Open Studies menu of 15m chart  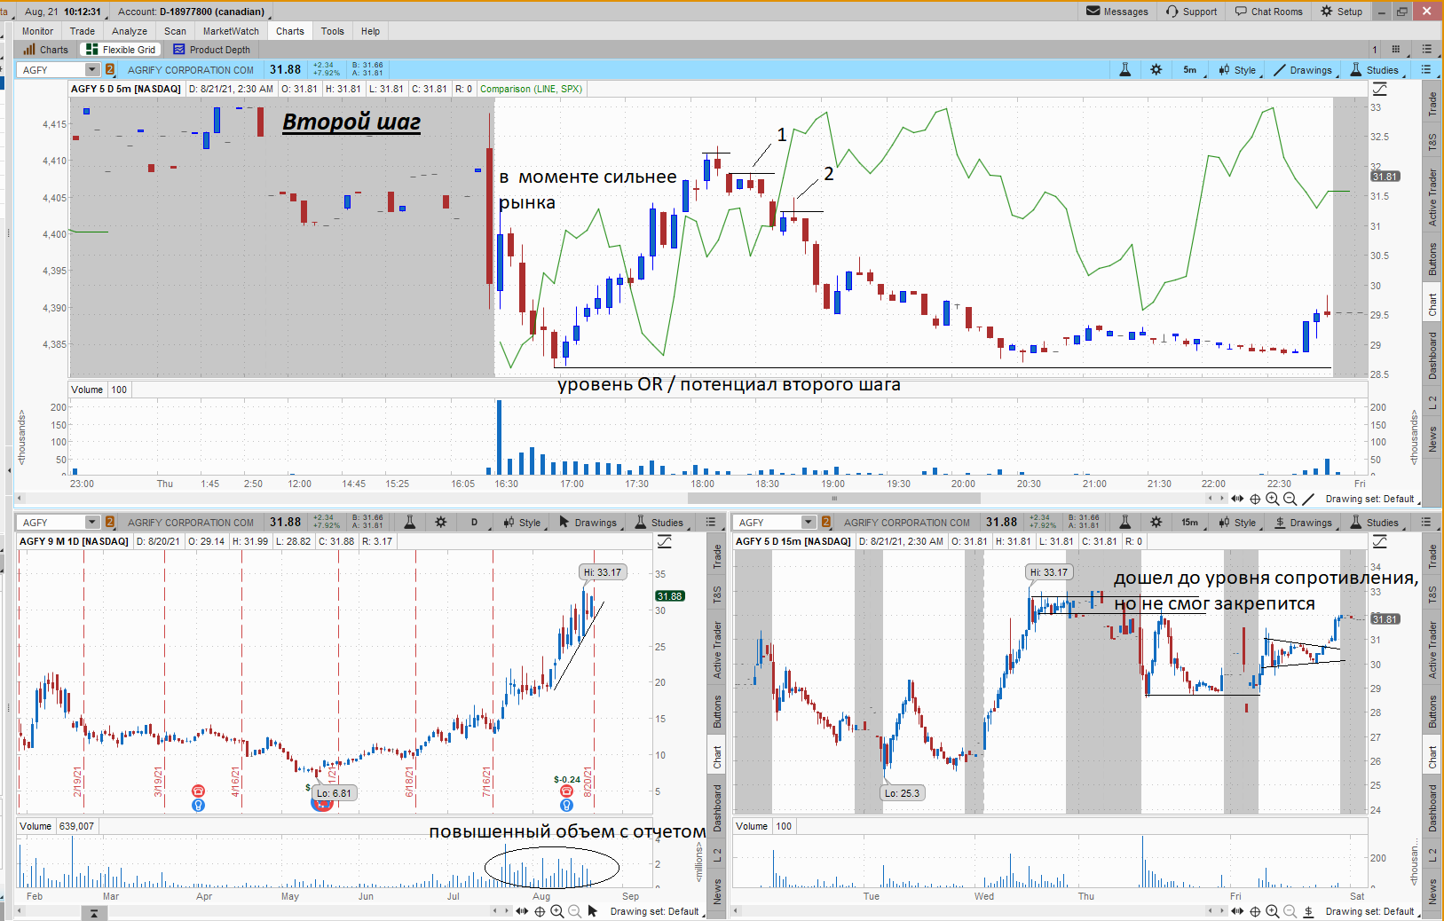click(1375, 523)
